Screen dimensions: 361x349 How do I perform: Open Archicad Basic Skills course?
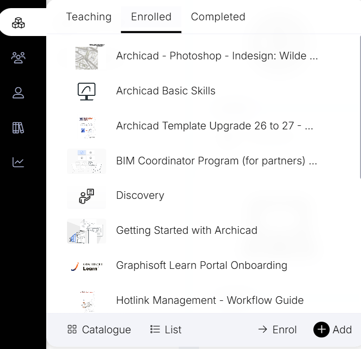tap(166, 91)
